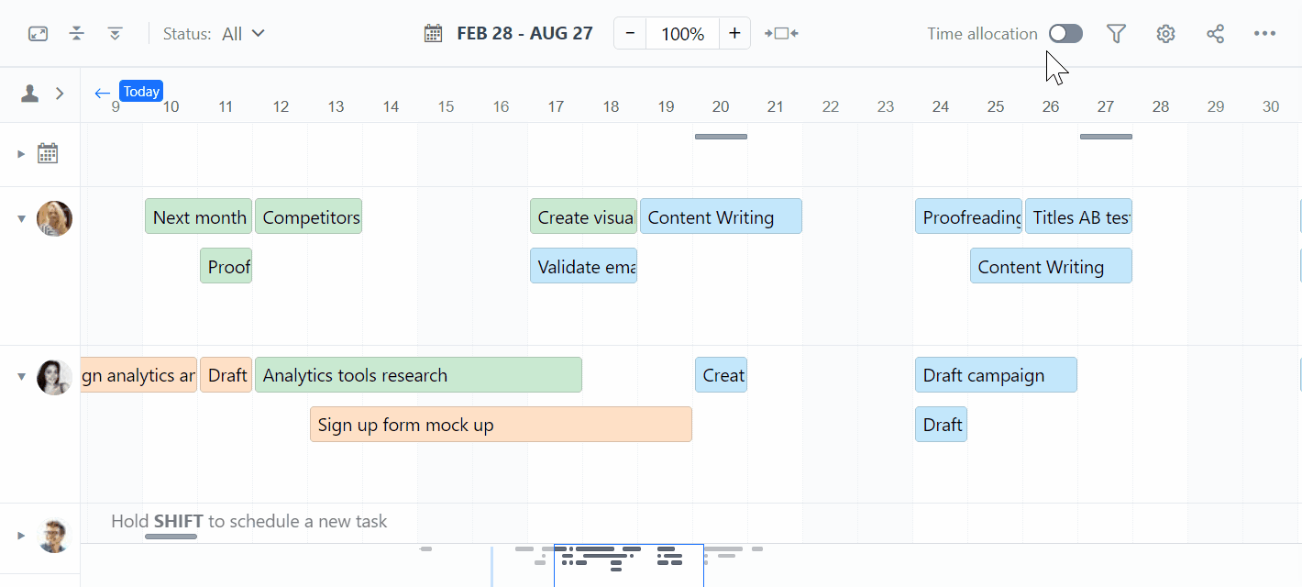Open the Status: All dropdown

click(214, 34)
